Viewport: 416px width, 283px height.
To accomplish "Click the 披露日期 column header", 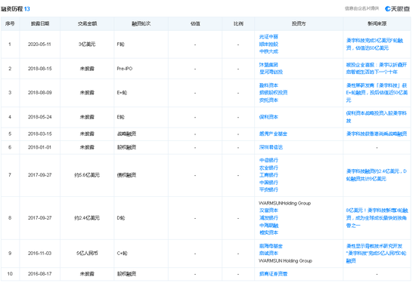I will [x=40, y=23].
